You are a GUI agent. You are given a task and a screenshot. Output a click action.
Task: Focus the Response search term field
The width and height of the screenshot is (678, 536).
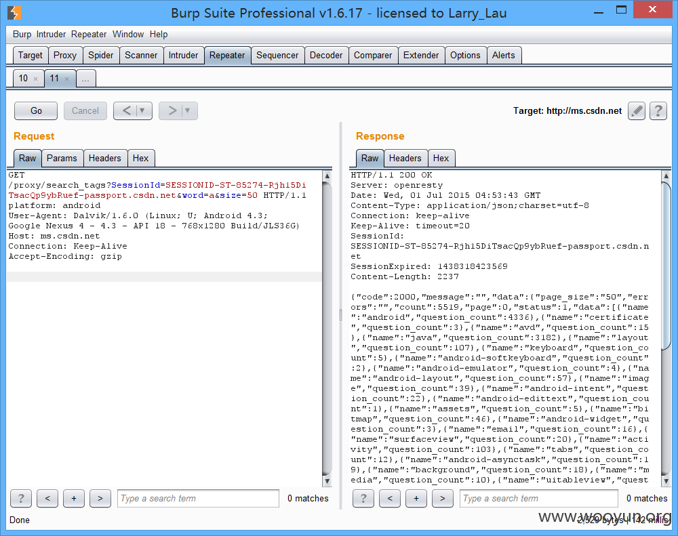pyautogui.click(x=539, y=499)
